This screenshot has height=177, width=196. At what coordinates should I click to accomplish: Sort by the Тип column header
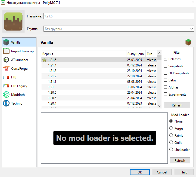point(151,54)
